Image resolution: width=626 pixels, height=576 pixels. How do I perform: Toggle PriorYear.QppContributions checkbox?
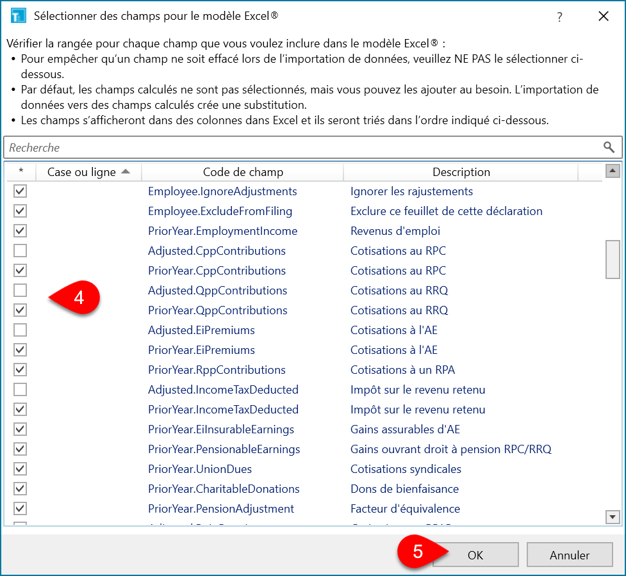click(x=20, y=310)
